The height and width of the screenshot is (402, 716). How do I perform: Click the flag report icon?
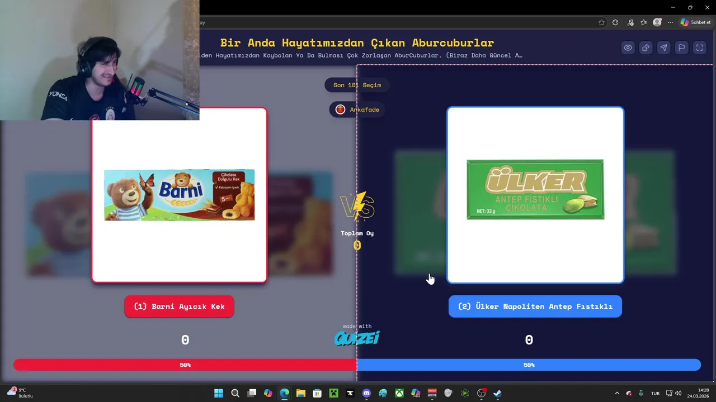click(682, 48)
